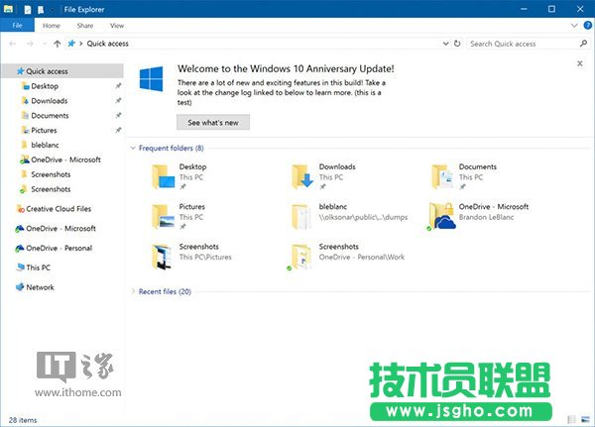Image resolution: width=595 pixels, height=427 pixels.
Task: Switch to the View ribbon tab
Action: [117, 26]
